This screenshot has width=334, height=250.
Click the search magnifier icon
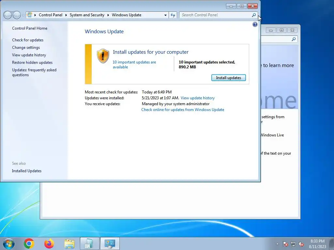(x=254, y=15)
